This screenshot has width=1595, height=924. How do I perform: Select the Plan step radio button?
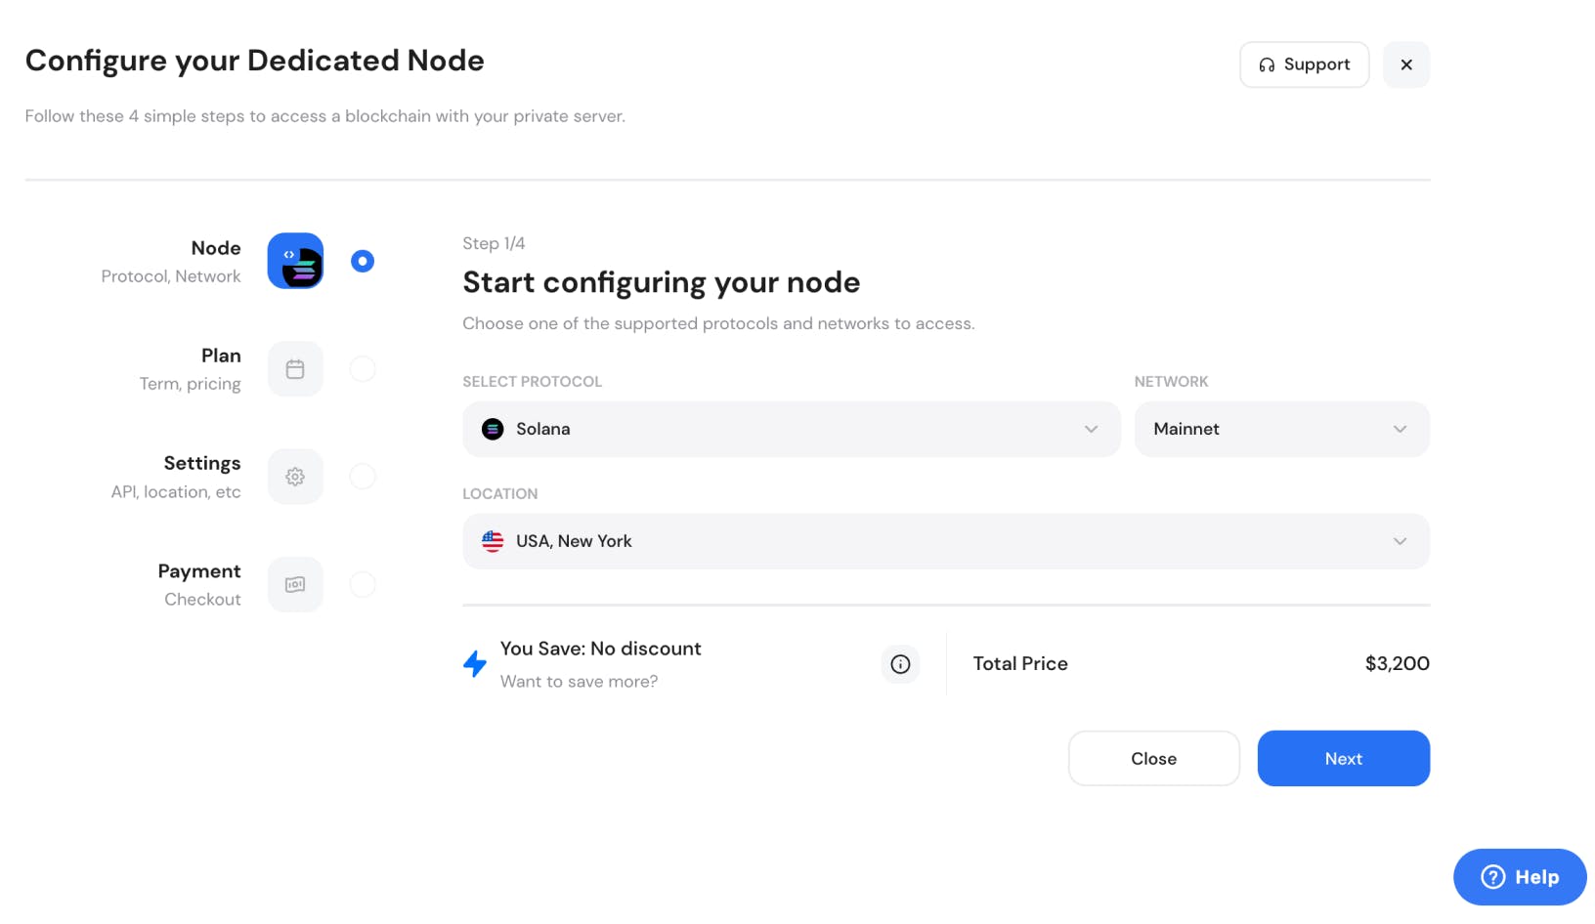pos(362,368)
